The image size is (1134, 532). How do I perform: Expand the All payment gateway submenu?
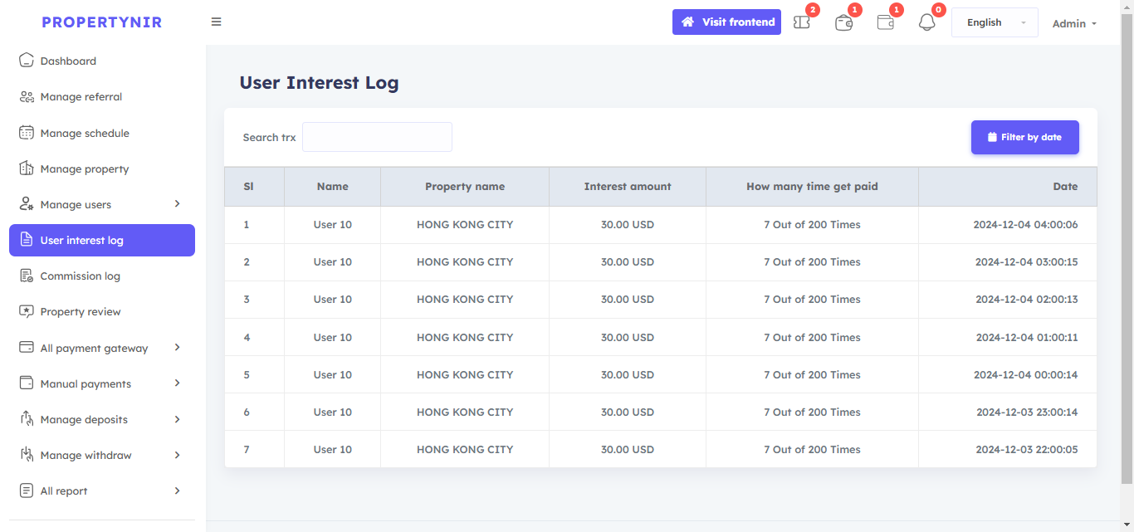tap(177, 348)
